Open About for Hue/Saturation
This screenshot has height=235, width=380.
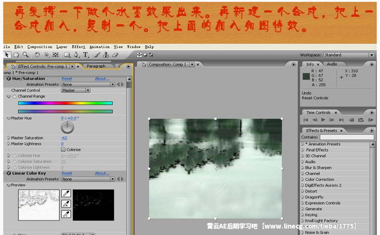pyautogui.click(x=102, y=78)
